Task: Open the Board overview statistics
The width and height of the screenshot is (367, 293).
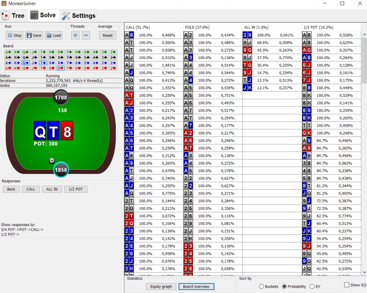Action: [196, 287]
